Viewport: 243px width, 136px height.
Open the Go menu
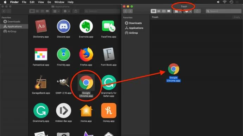[x=49, y=2]
